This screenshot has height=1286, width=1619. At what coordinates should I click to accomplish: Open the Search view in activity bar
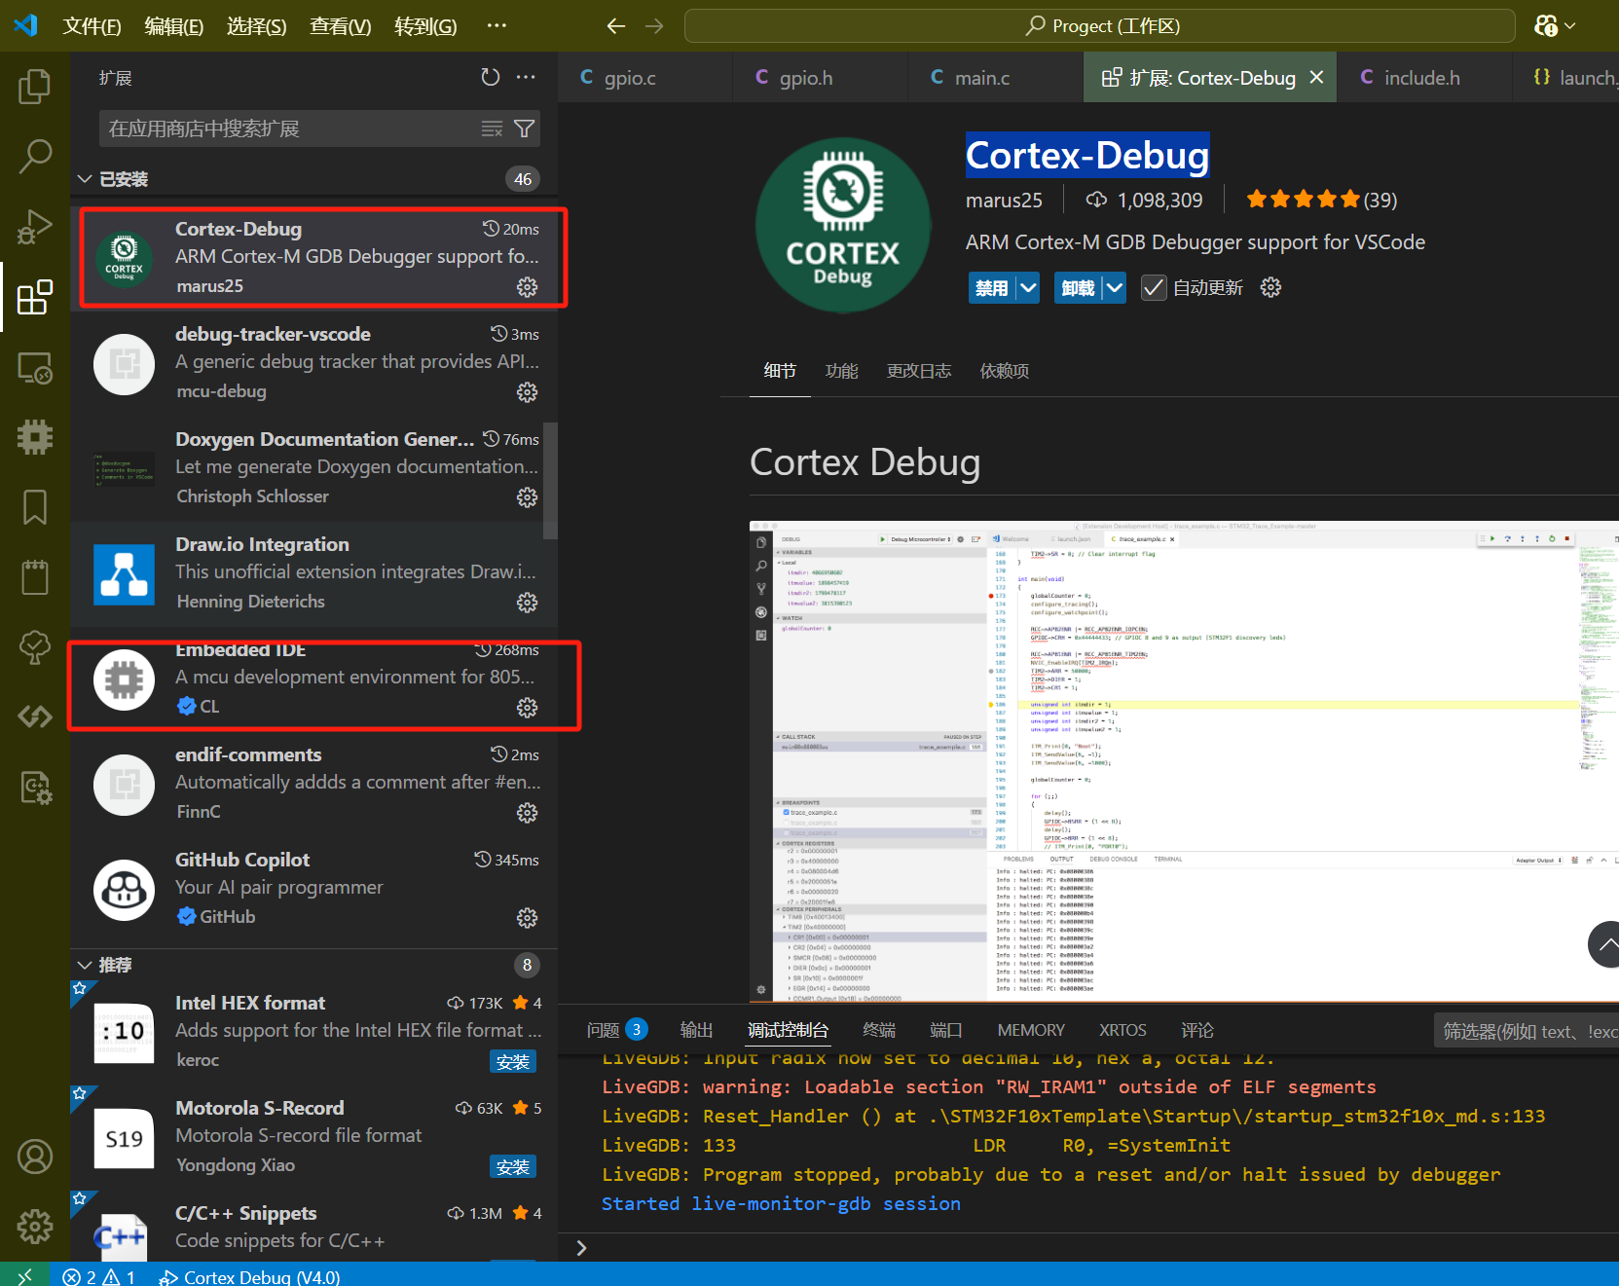point(35,156)
